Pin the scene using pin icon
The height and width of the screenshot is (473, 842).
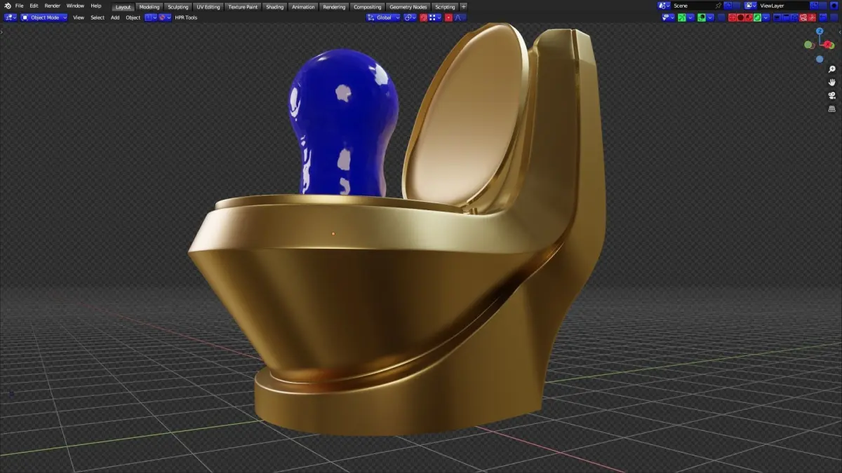(718, 6)
